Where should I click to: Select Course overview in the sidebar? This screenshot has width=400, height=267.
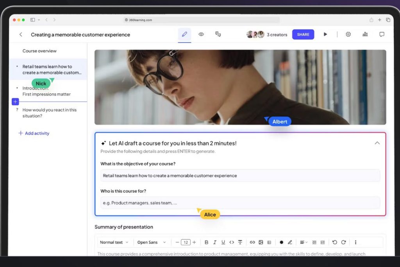pos(39,51)
